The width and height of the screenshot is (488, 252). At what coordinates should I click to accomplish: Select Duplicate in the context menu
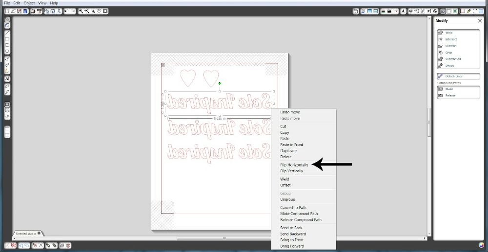click(288, 151)
